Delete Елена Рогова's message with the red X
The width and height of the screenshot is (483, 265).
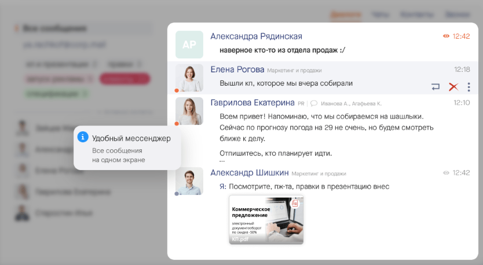tap(453, 87)
